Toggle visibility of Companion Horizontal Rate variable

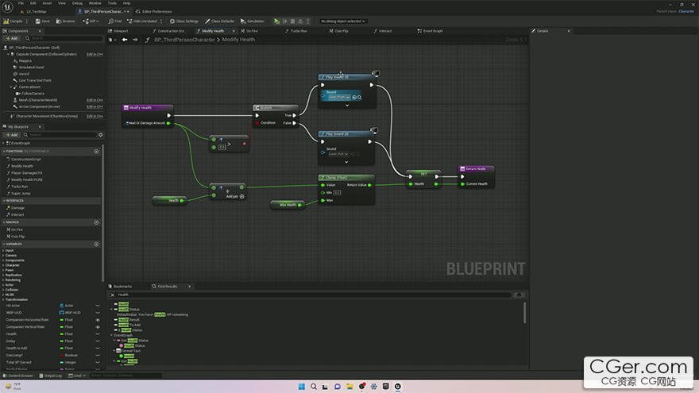[x=98, y=320]
